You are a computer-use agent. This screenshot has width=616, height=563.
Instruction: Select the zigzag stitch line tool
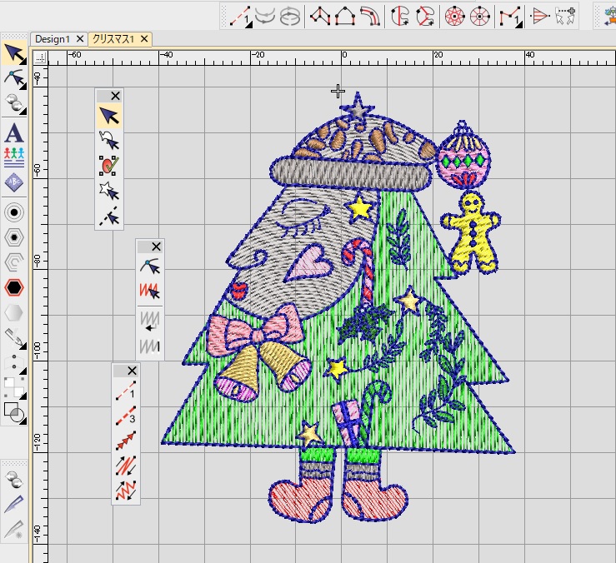126,491
